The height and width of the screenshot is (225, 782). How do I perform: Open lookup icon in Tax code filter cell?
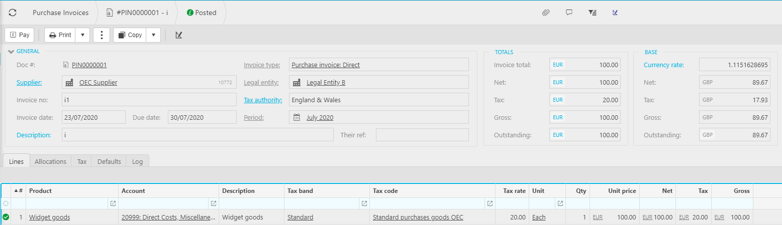(490, 203)
